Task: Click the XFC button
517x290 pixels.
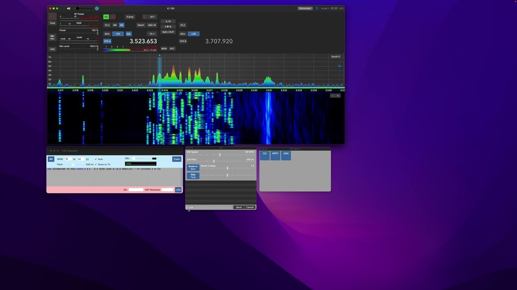Action: [172, 49]
